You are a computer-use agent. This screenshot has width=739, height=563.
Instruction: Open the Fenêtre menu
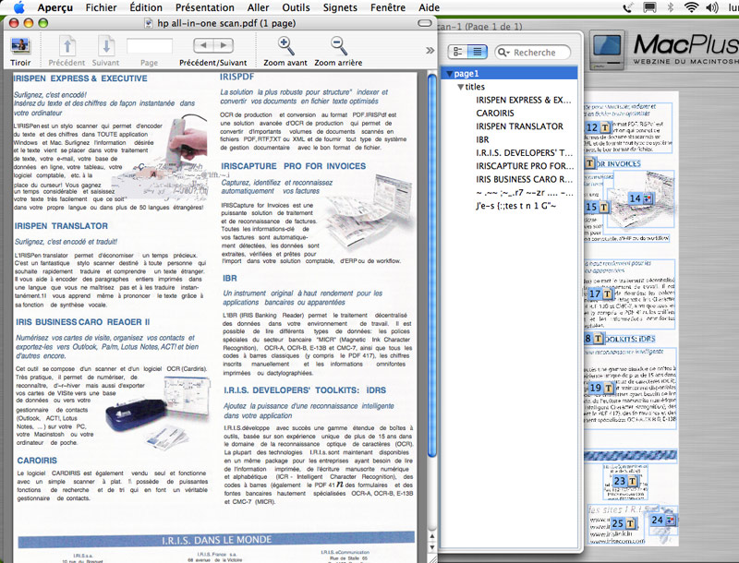point(388,7)
